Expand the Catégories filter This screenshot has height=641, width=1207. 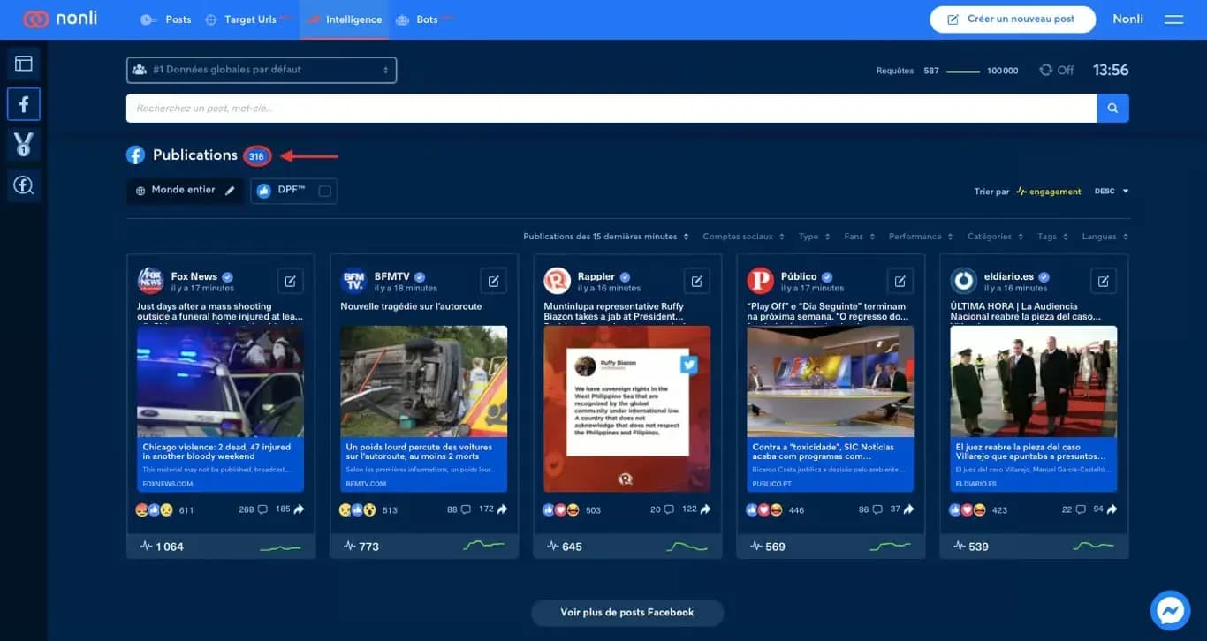click(995, 237)
